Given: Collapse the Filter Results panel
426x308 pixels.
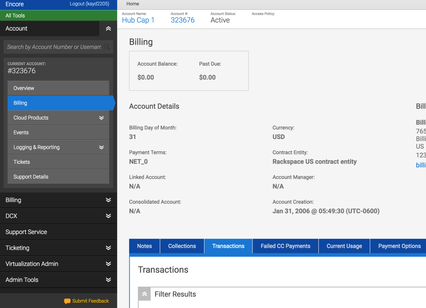Looking at the screenshot, I should 144,294.
